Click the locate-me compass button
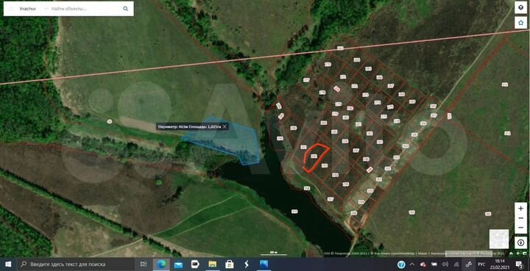This screenshot has width=530, height=271. (520, 242)
